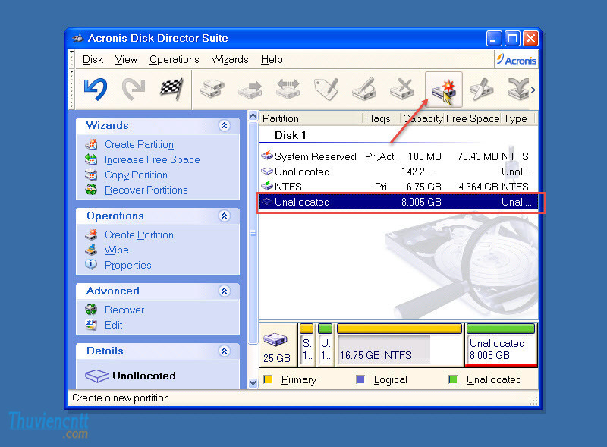Click the Delete partition toolbar icon
Screen dimensions: 607x447
(402, 89)
